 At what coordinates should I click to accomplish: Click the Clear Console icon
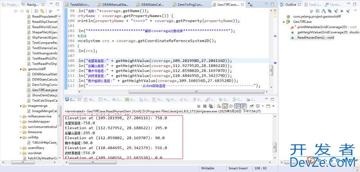tap(219, 106)
